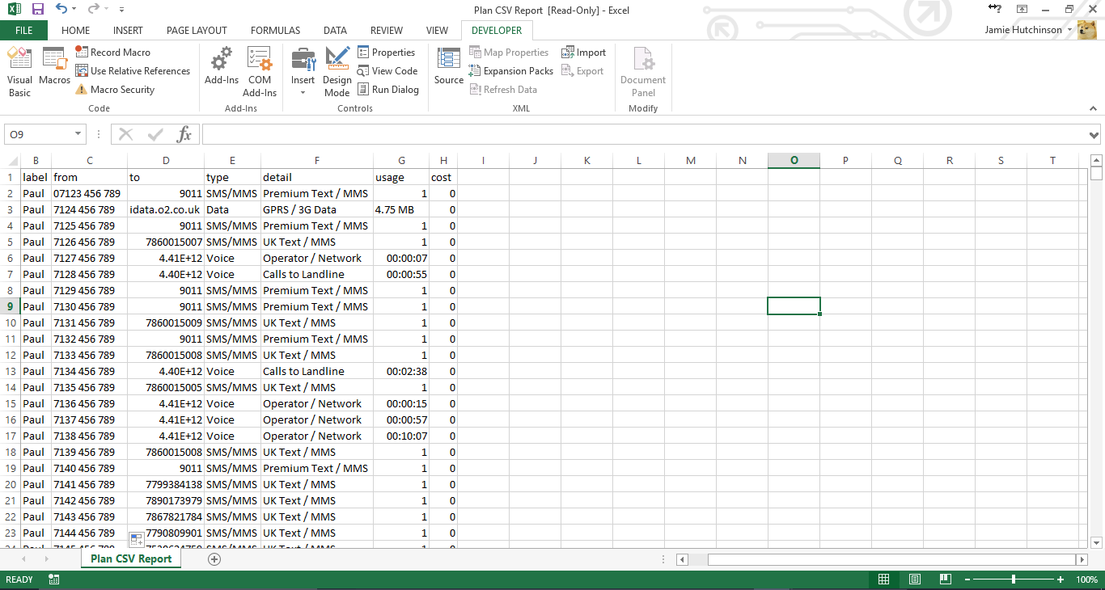Click the zoom slider handle
The height and width of the screenshot is (590, 1105).
[x=1014, y=579]
